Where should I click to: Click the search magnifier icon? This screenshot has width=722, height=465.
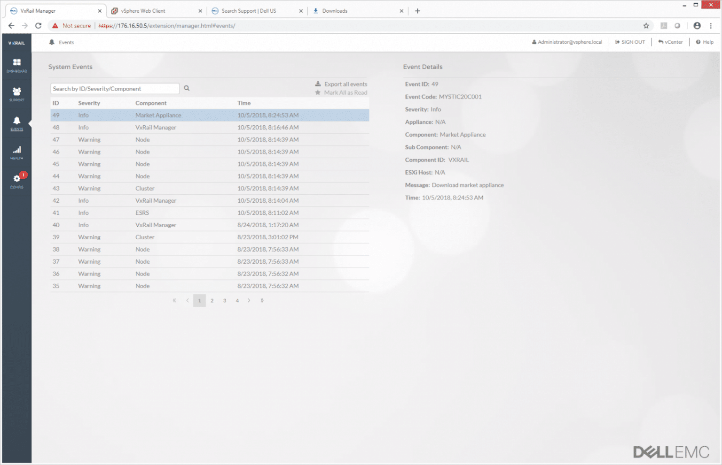click(187, 88)
